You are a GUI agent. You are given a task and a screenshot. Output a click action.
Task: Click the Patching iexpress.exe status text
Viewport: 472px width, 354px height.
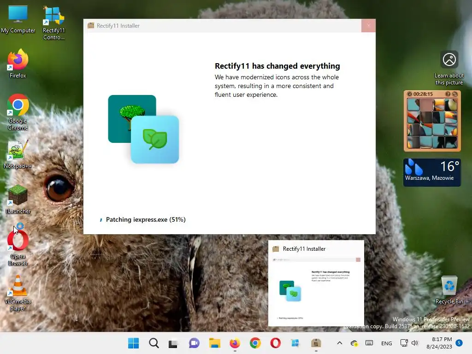[146, 219]
